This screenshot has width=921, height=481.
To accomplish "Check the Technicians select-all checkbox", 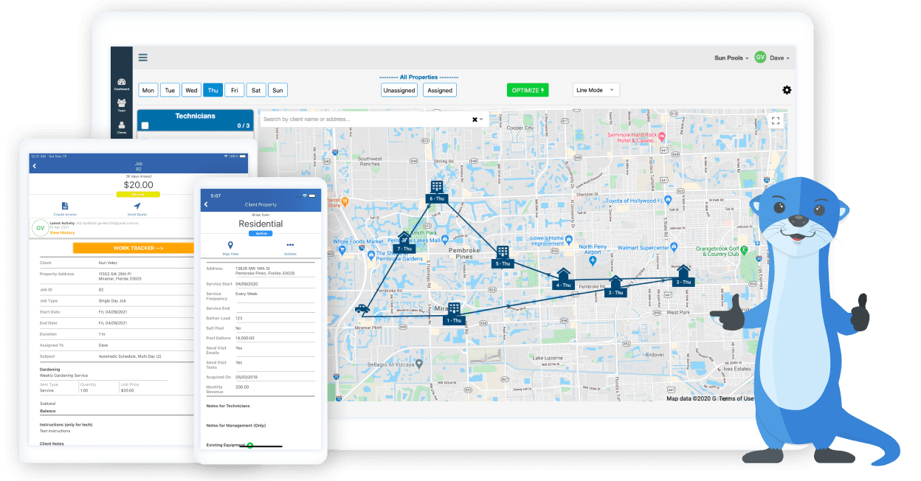I will [145, 125].
